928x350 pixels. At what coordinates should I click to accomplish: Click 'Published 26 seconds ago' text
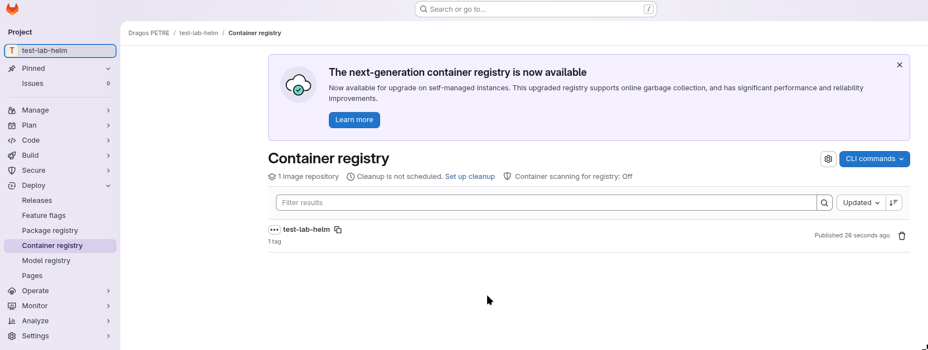(x=852, y=236)
